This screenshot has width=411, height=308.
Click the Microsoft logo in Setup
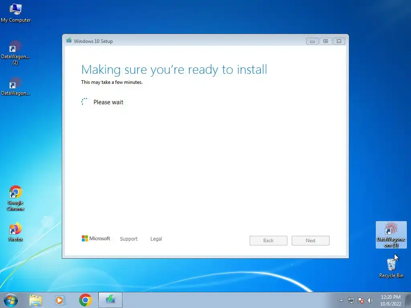(96, 238)
